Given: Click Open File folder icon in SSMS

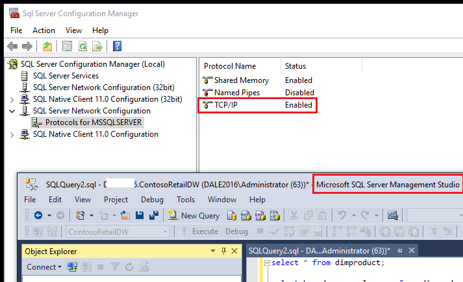Looking at the screenshot, I should click(125, 215).
